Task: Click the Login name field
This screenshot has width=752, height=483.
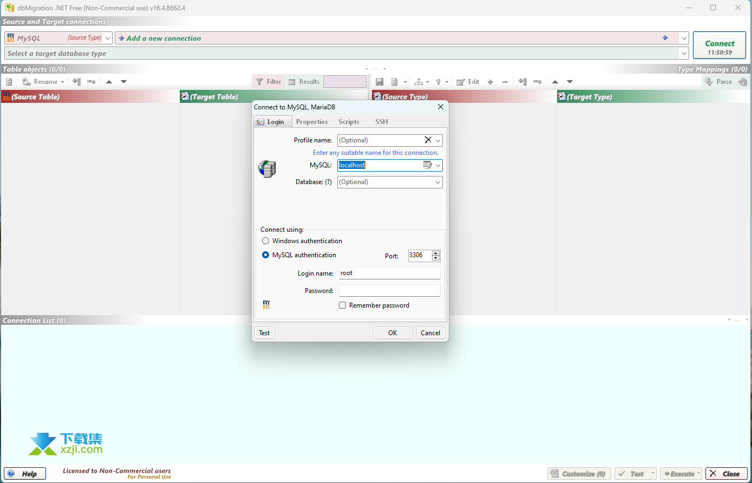Action: (390, 273)
